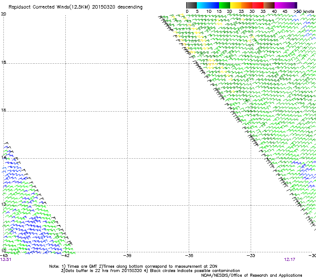Click the dark purple 45-50 knots swatch
316x278 pixels.
pyautogui.click(x=291, y=5)
